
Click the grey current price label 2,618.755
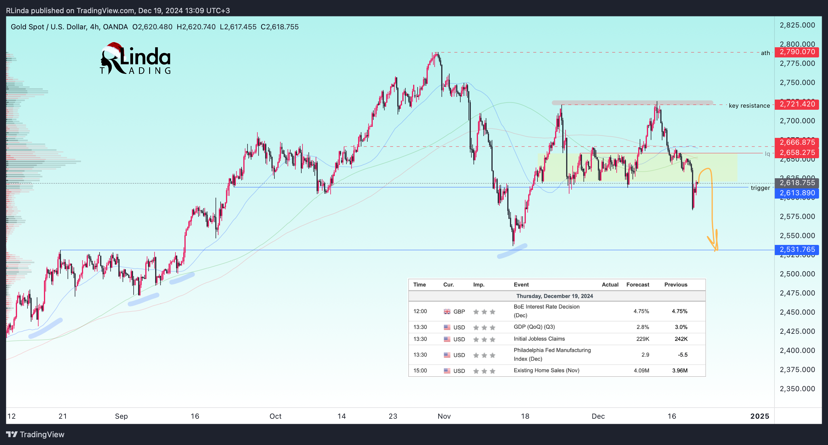(x=797, y=183)
